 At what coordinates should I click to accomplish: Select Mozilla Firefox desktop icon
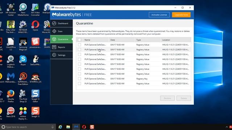pyautogui.click(x=11, y=96)
